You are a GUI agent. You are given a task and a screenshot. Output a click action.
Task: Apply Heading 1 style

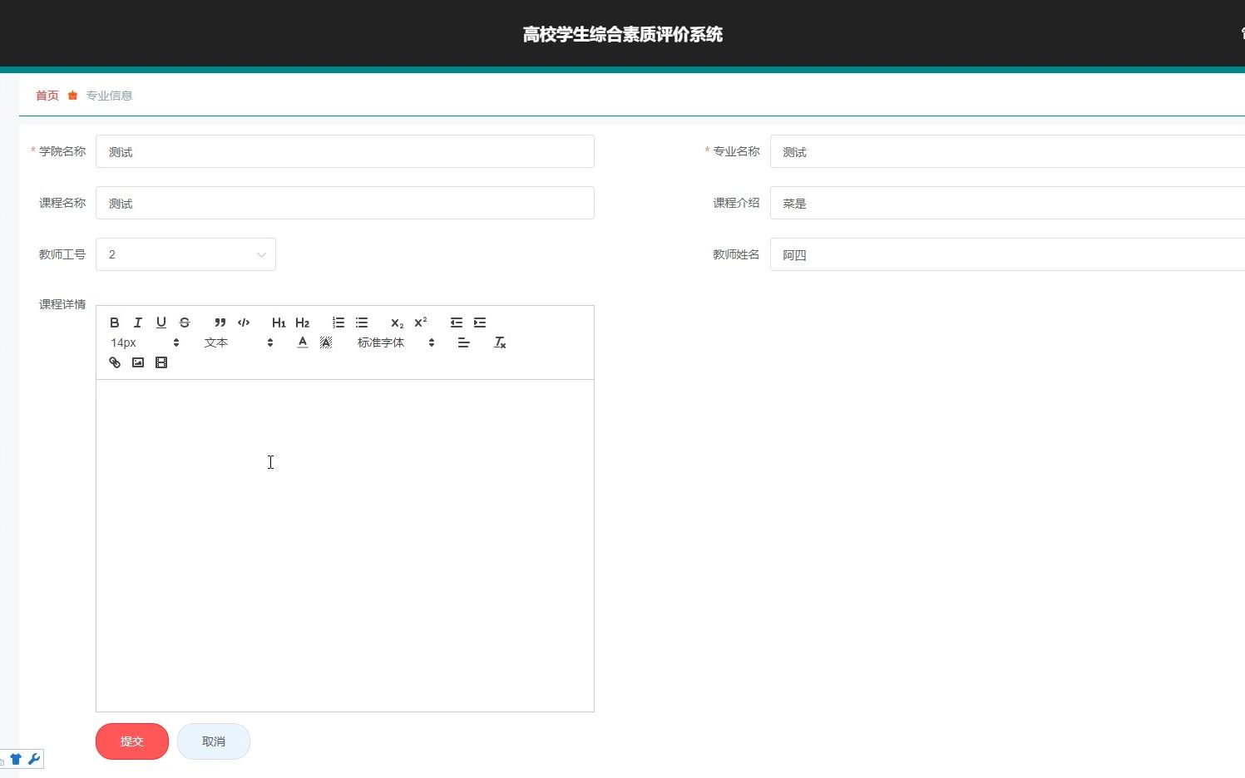[279, 323]
